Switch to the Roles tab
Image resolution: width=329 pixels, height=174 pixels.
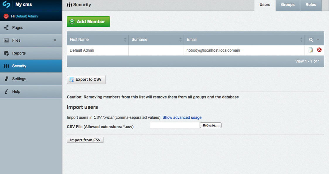[311, 5]
